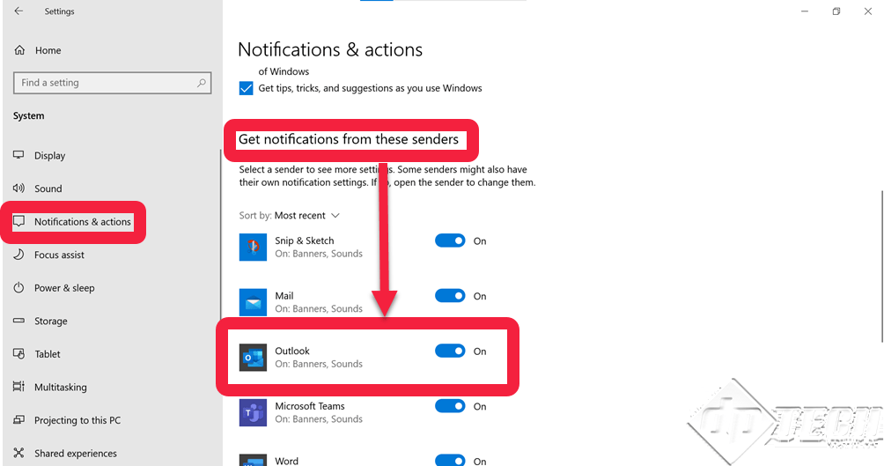884x466 pixels.
Task: Open the Outlook sender settings row
Action: click(367, 357)
